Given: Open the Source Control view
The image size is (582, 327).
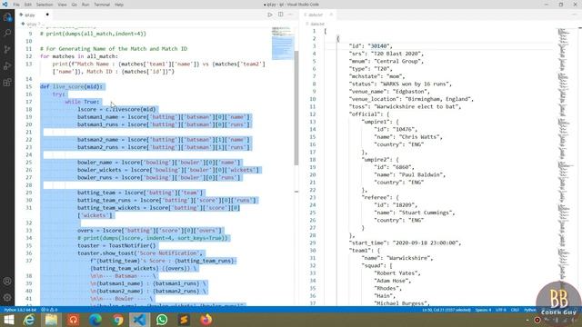Looking at the screenshot, I should coord(7,50).
